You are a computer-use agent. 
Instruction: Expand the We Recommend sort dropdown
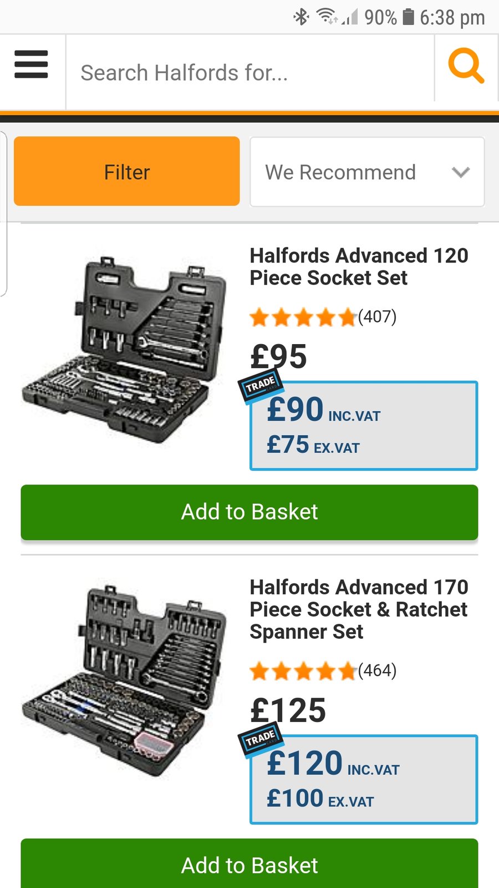[x=367, y=172]
